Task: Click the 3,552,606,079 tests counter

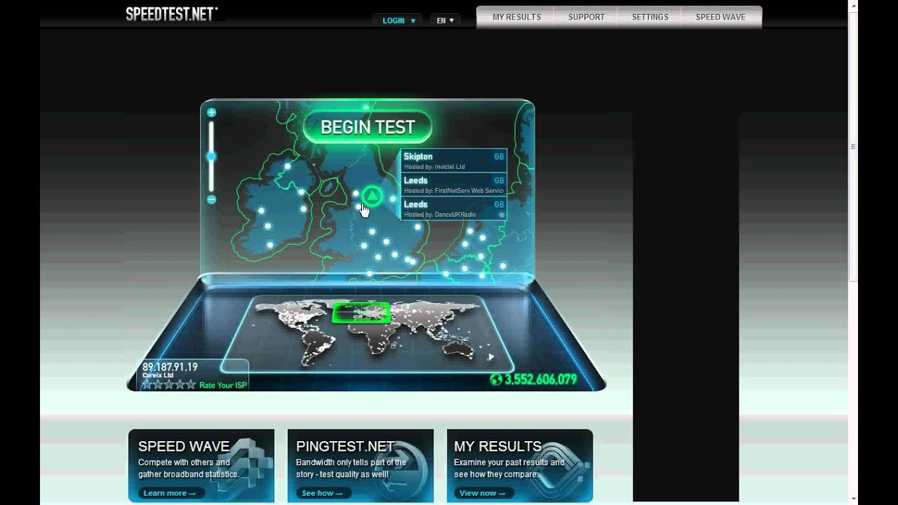Action: (x=540, y=379)
